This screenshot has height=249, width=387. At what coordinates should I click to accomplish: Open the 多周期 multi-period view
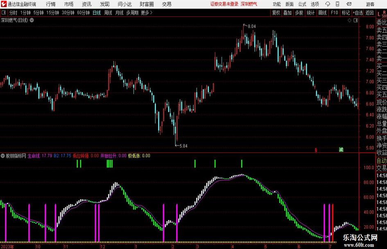(132, 13)
